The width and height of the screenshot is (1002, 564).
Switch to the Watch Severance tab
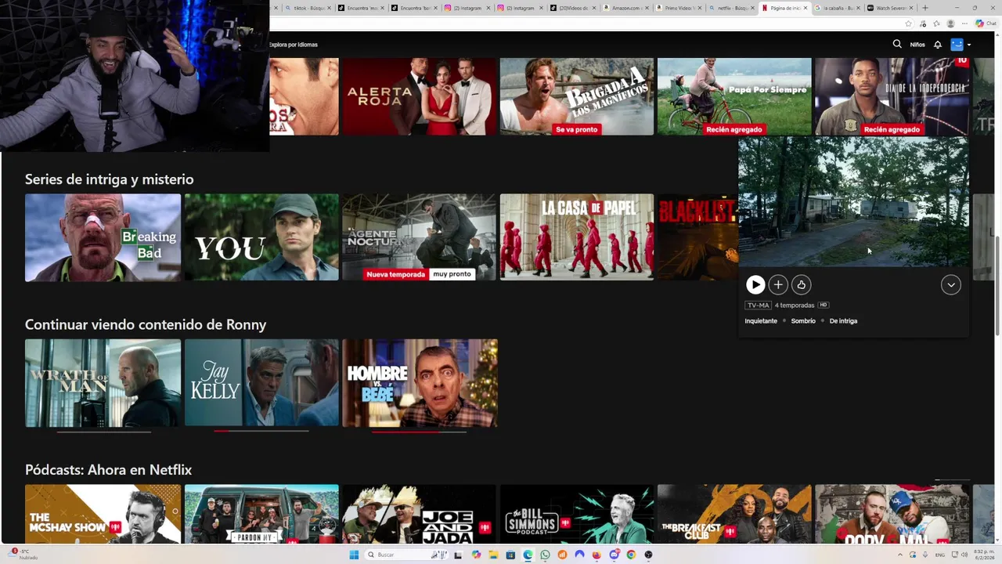[x=891, y=8]
